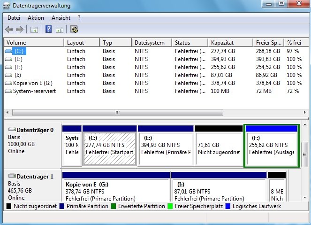This screenshot has height=225, width=311.
Task: Select the drive icon of volume (I:)
Action: (x=8, y=75)
